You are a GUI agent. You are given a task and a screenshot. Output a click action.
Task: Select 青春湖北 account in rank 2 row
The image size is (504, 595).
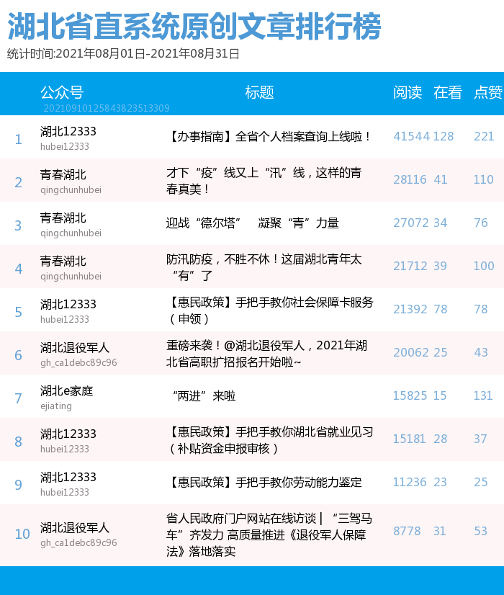click(x=63, y=175)
